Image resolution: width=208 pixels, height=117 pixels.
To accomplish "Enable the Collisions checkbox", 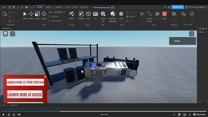I will point(49,16).
